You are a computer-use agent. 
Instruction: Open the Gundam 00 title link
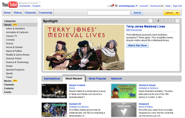pyautogui.click(x=75, y=104)
